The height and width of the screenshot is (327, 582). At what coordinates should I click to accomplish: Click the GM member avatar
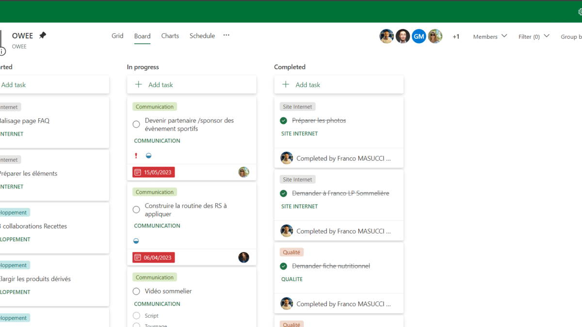click(419, 36)
